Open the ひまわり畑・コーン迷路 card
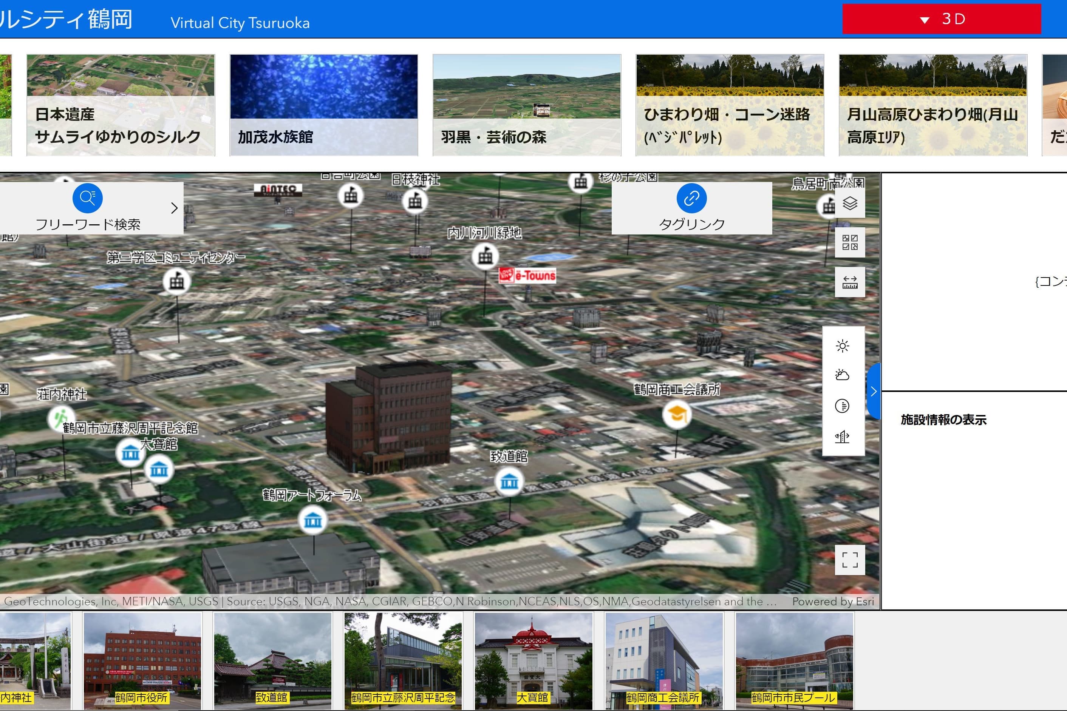The width and height of the screenshot is (1067, 711). tap(730, 105)
